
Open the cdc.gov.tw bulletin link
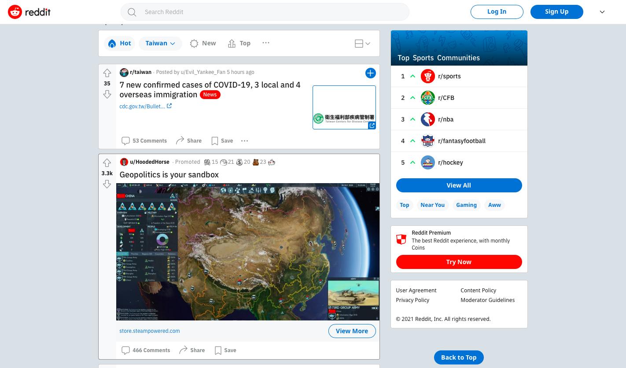[x=142, y=107]
